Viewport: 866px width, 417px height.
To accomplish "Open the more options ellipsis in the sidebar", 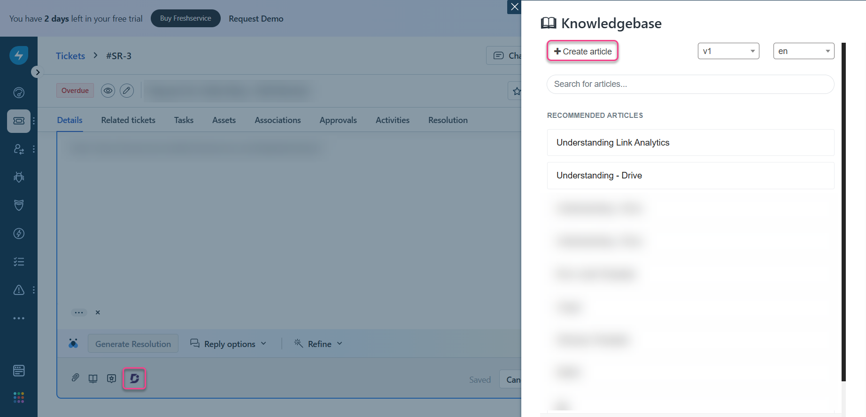I will coord(19,318).
